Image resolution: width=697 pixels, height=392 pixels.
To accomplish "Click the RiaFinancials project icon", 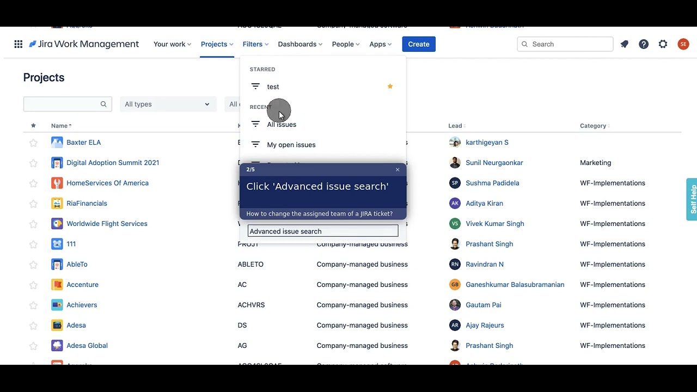I will pyautogui.click(x=57, y=203).
